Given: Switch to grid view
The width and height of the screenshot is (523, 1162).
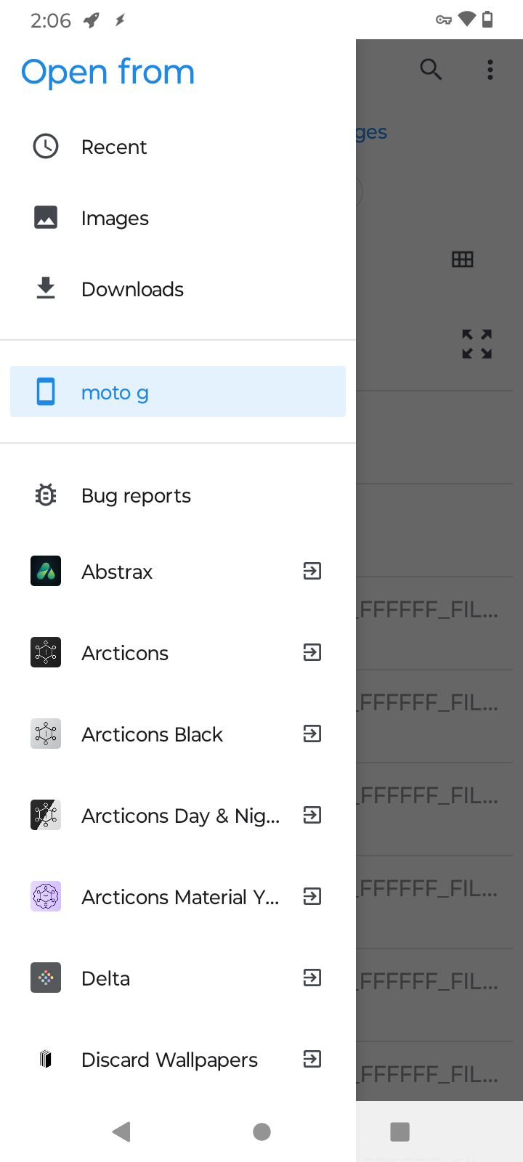Looking at the screenshot, I should pos(463,259).
